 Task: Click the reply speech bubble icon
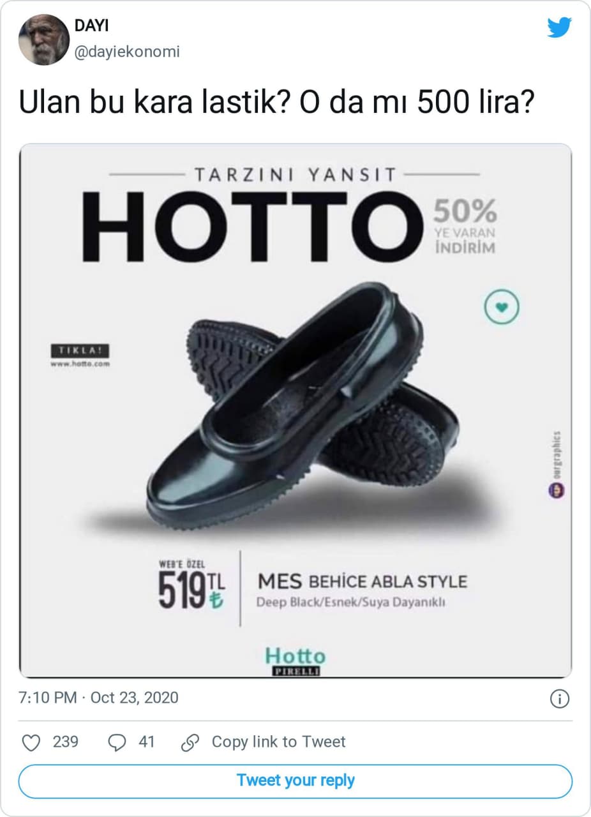[x=117, y=742]
